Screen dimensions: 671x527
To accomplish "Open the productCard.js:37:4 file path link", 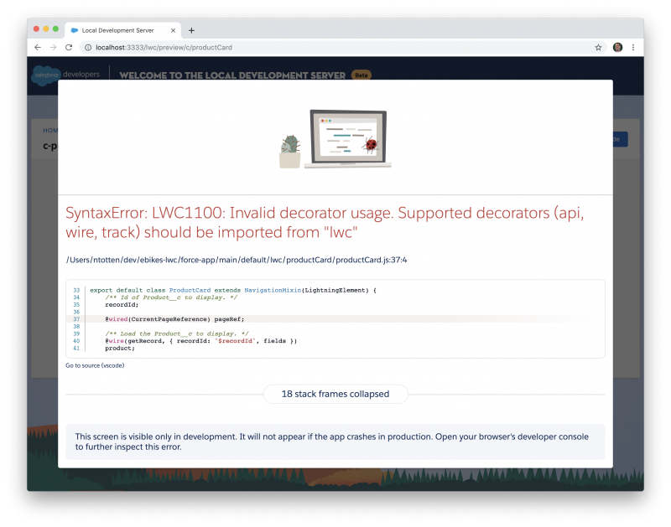I will (x=237, y=260).
